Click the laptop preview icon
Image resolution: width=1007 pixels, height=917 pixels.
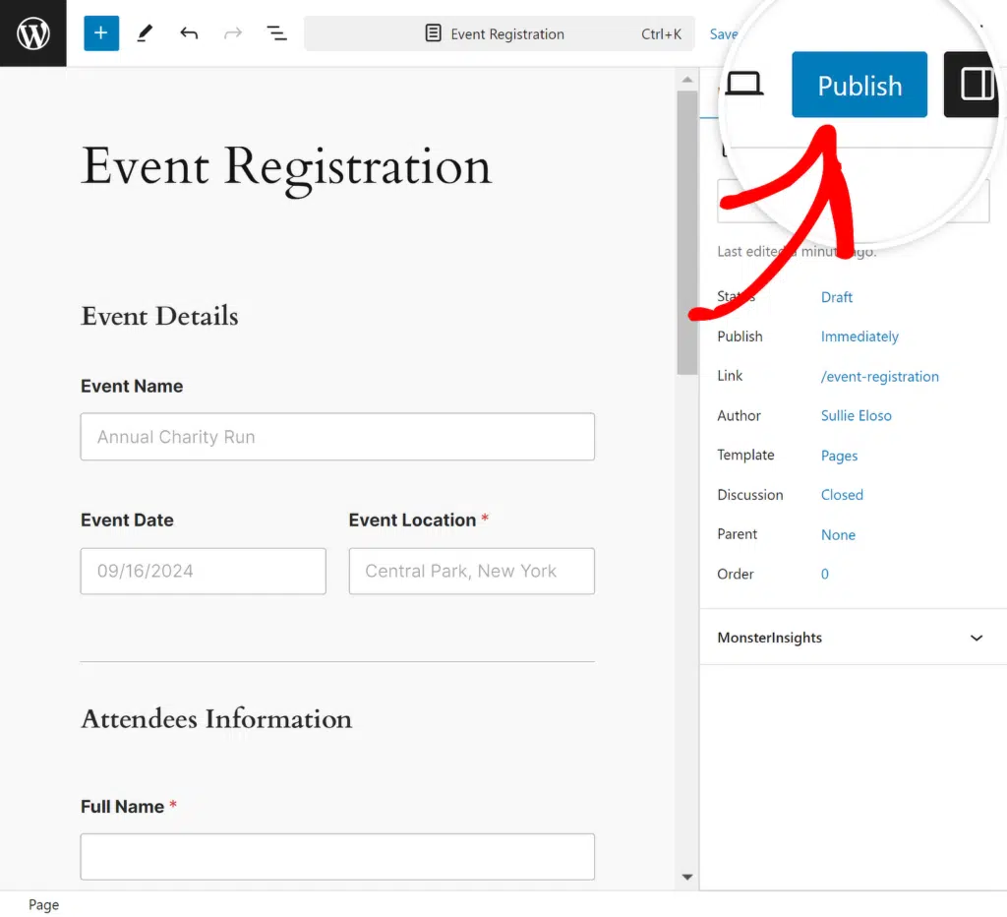(x=743, y=85)
